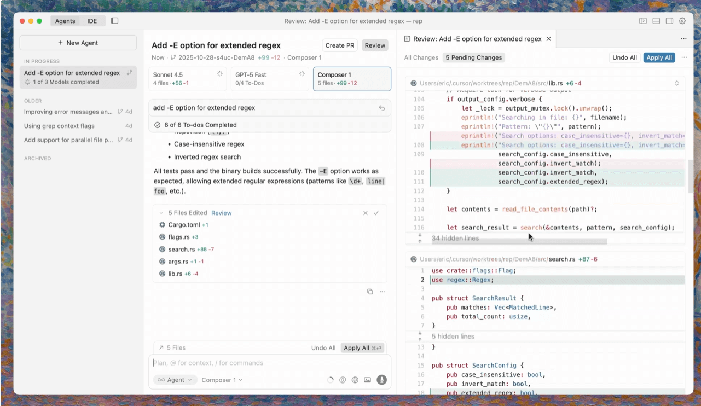Toggle the left sidebar panel icon
Viewport: 701px width, 406px height.
(x=114, y=21)
